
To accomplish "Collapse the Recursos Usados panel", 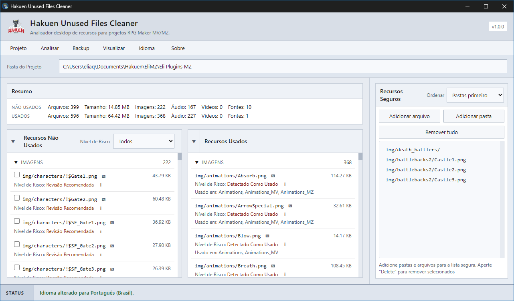I will pyautogui.click(x=194, y=142).
